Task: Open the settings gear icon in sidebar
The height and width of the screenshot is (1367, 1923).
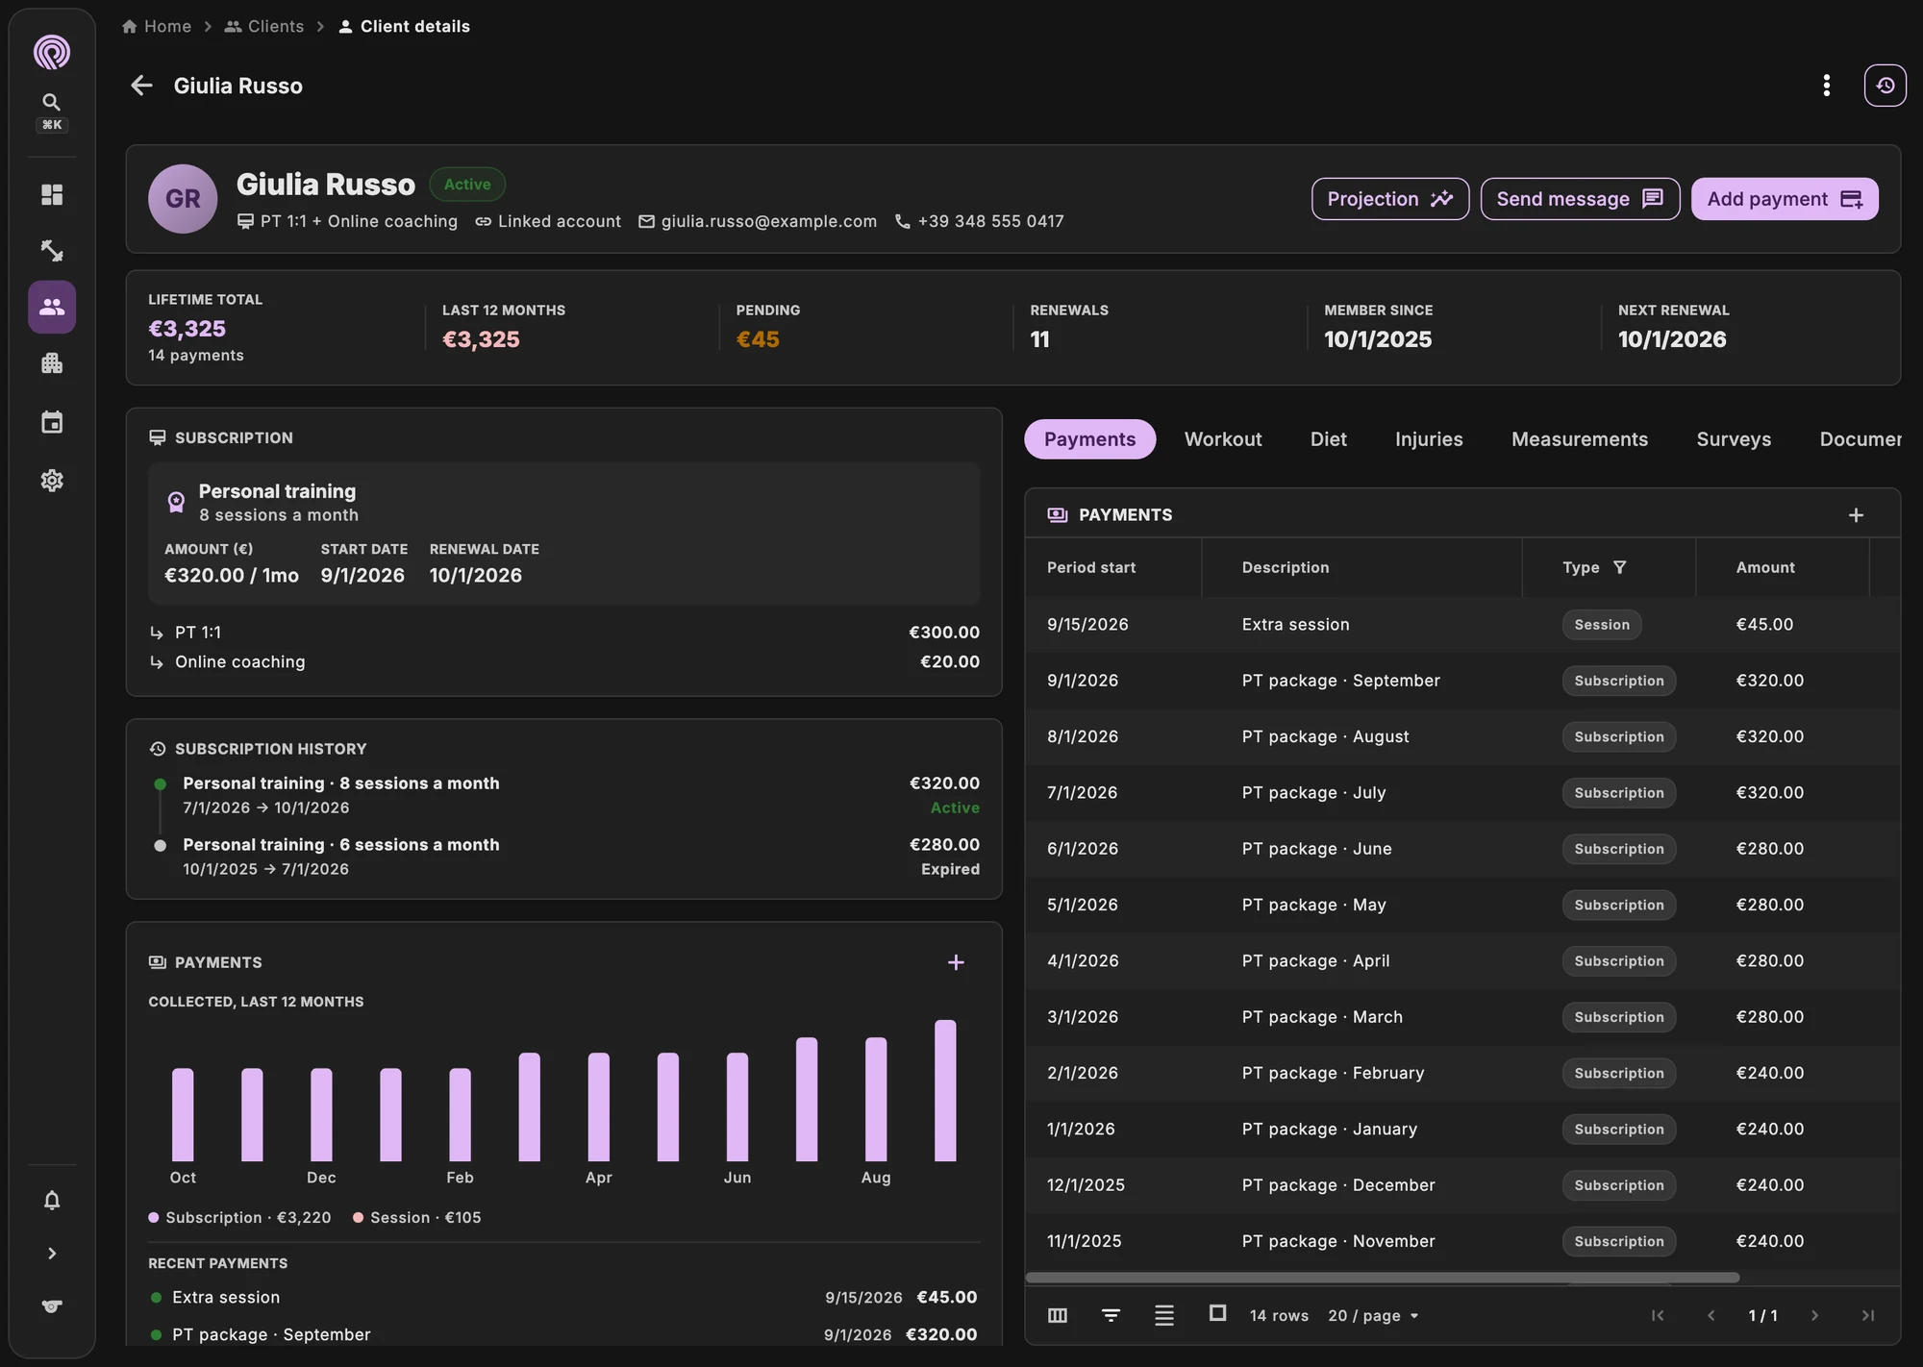Action: click(x=52, y=481)
